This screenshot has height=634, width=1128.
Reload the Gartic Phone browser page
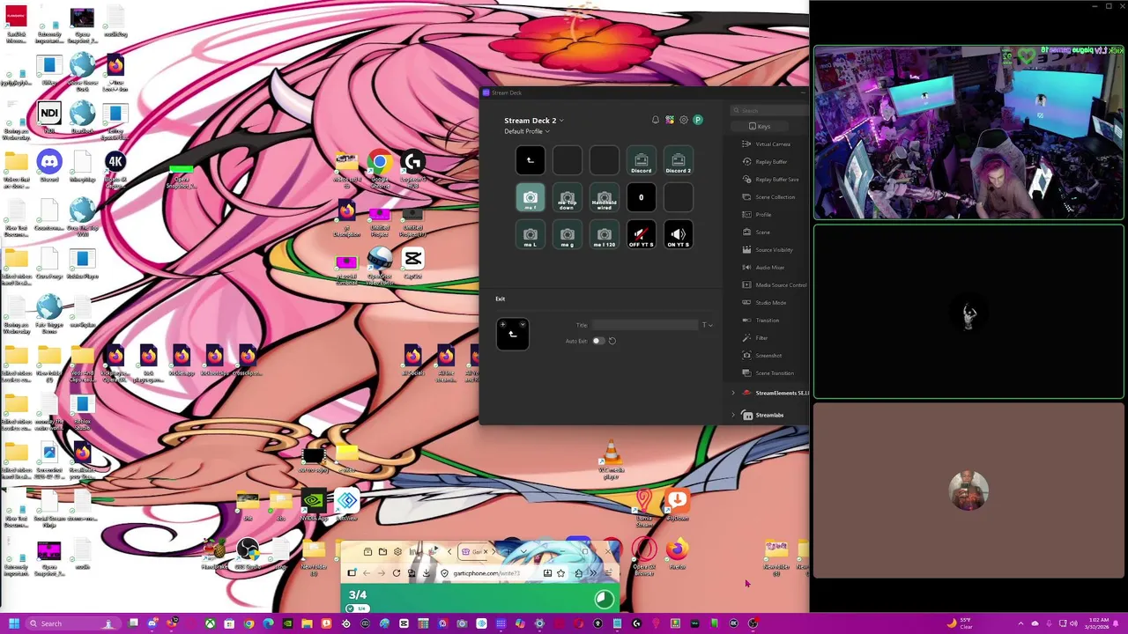(x=397, y=573)
